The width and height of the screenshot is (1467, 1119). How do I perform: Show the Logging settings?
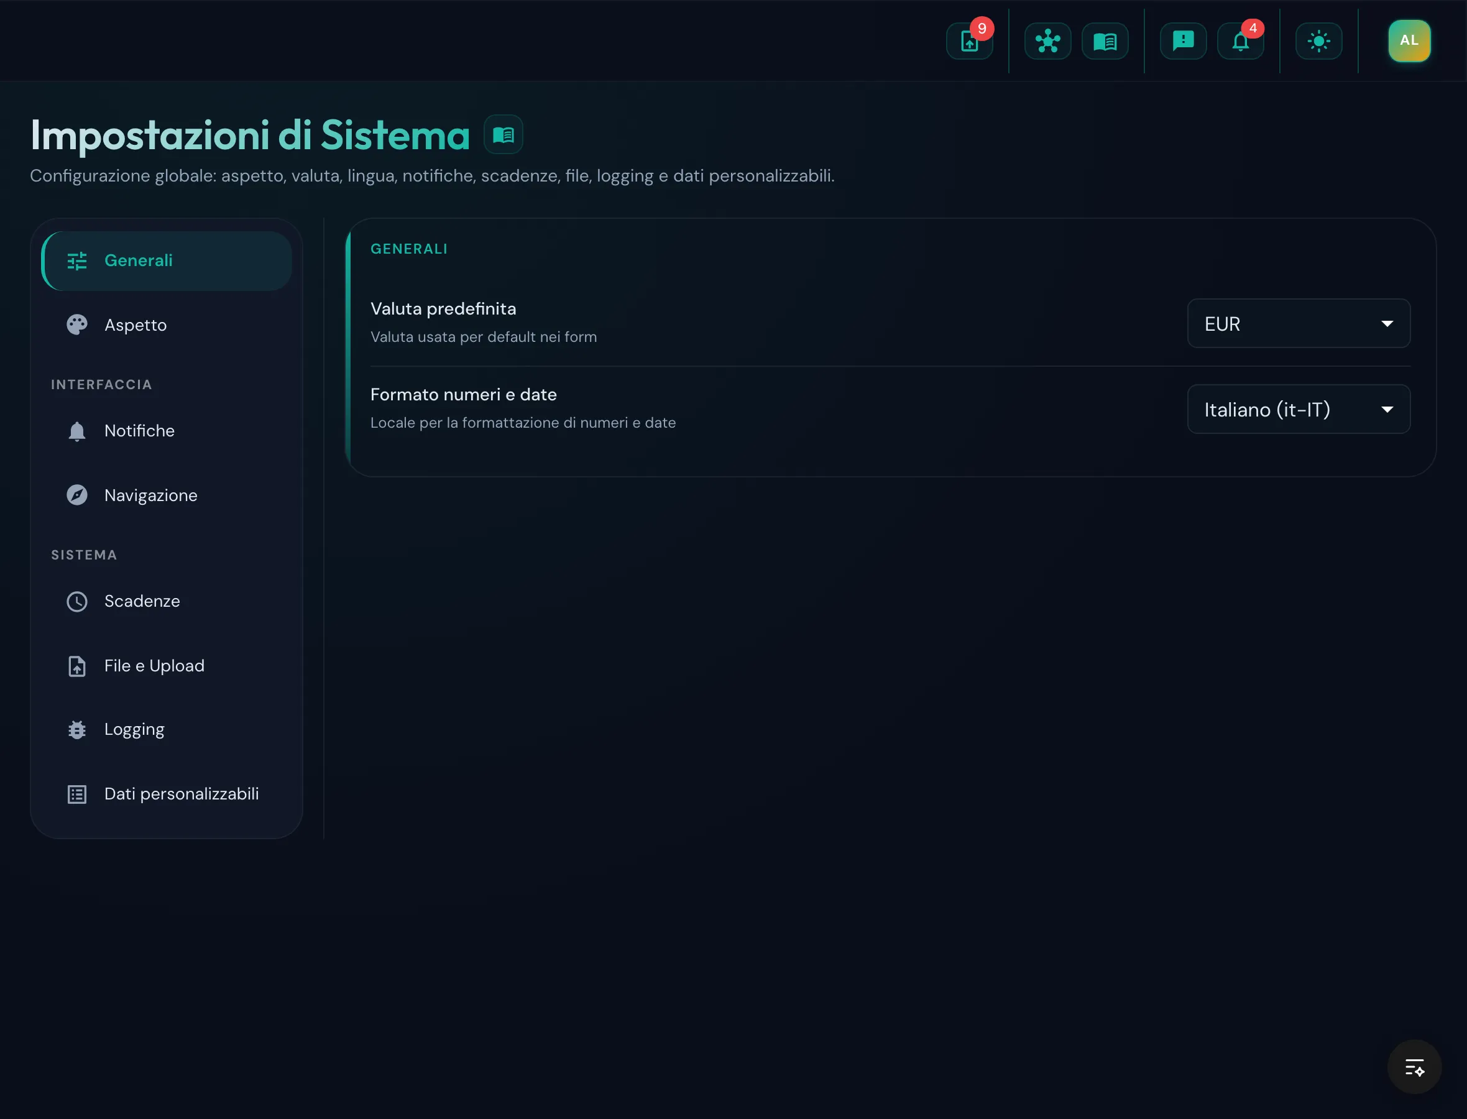click(167, 730)
